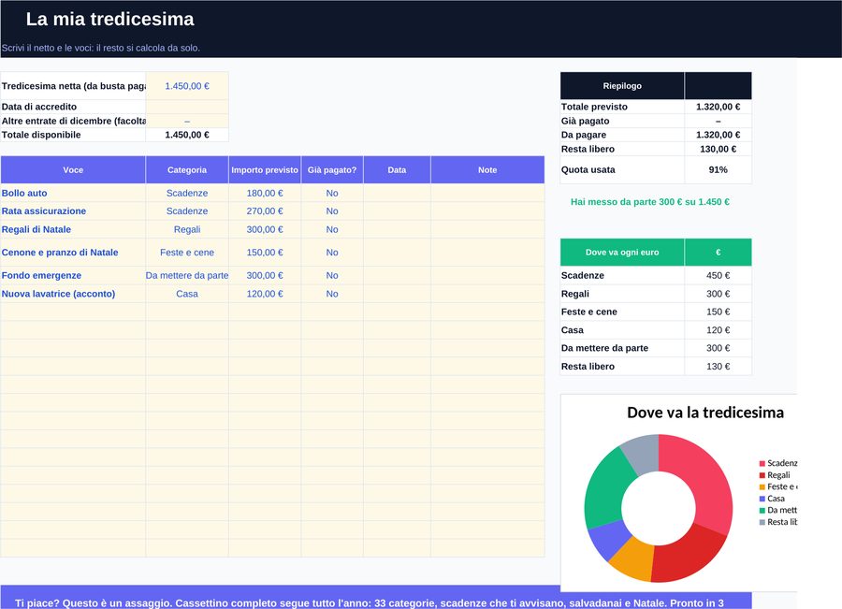This screenshot has height=609, width=842.
Task: Click the empty Data di accredito value cell
Action: click(x=187, y=107)
